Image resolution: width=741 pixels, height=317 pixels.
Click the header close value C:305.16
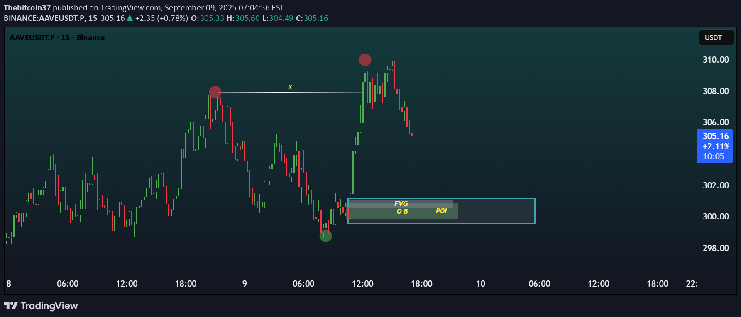coord(312,18)
